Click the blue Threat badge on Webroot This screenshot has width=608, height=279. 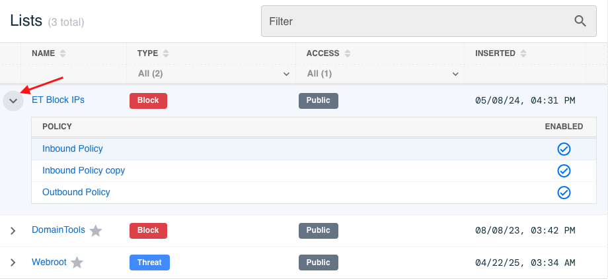(149, 263)
